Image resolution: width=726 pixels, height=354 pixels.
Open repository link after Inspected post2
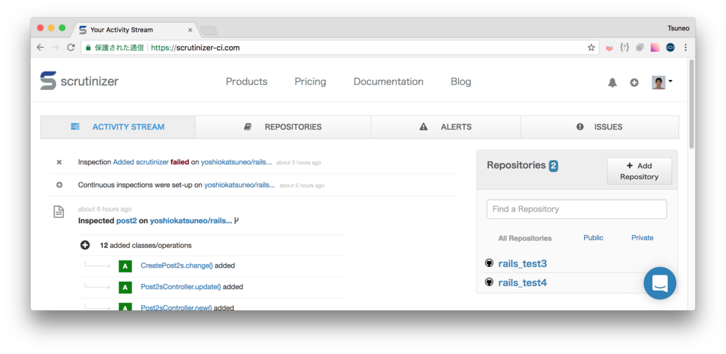[191, 221]
